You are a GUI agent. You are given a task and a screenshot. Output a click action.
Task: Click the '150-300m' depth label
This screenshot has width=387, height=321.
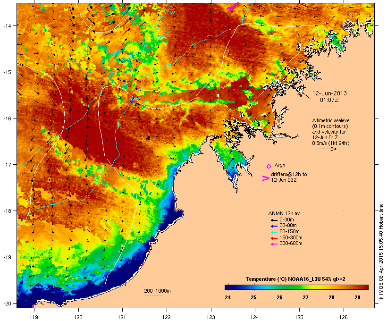(291, 237)
